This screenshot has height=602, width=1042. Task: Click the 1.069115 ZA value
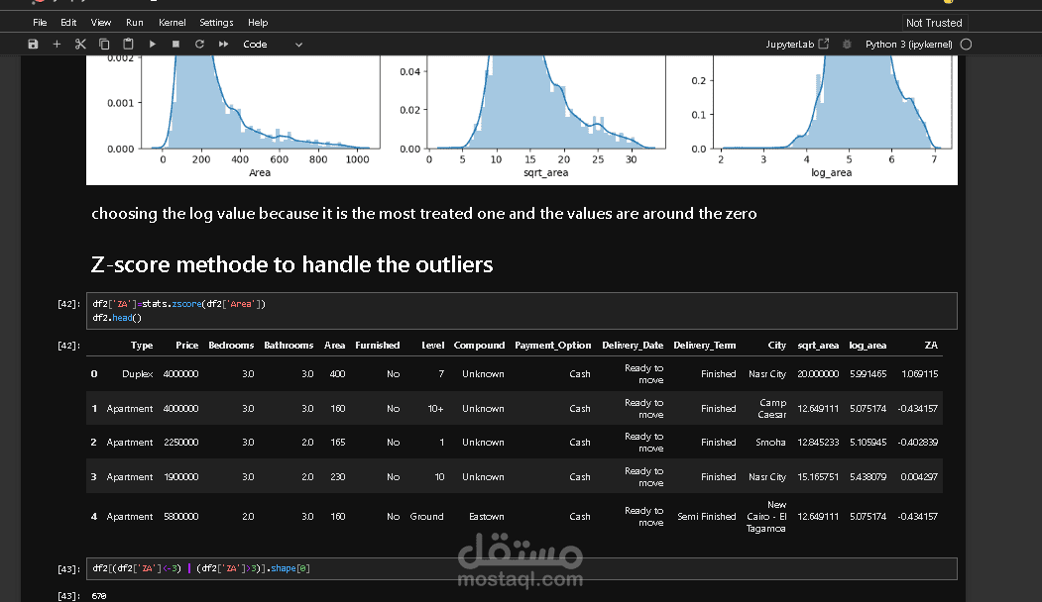click(x=920, y=374)
